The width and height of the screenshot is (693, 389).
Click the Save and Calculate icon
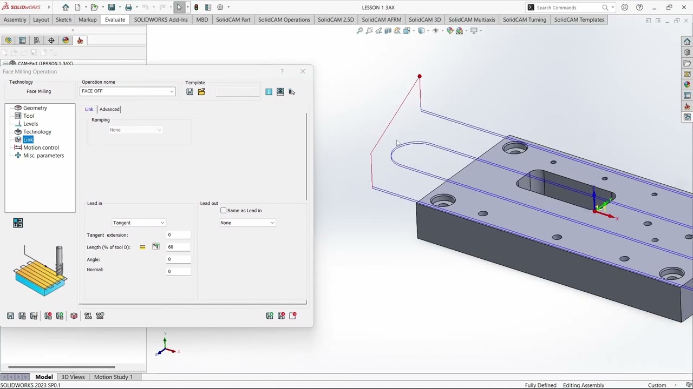tap(22, 316)
